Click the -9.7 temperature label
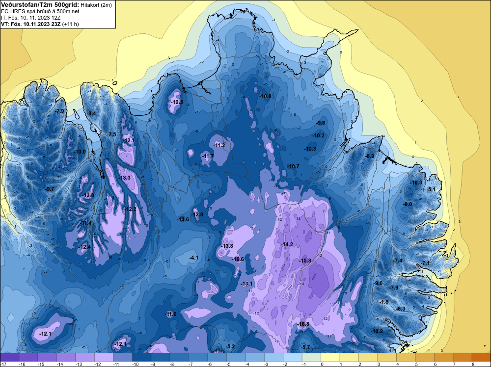The image size is (491, 367). pos(50,189)
